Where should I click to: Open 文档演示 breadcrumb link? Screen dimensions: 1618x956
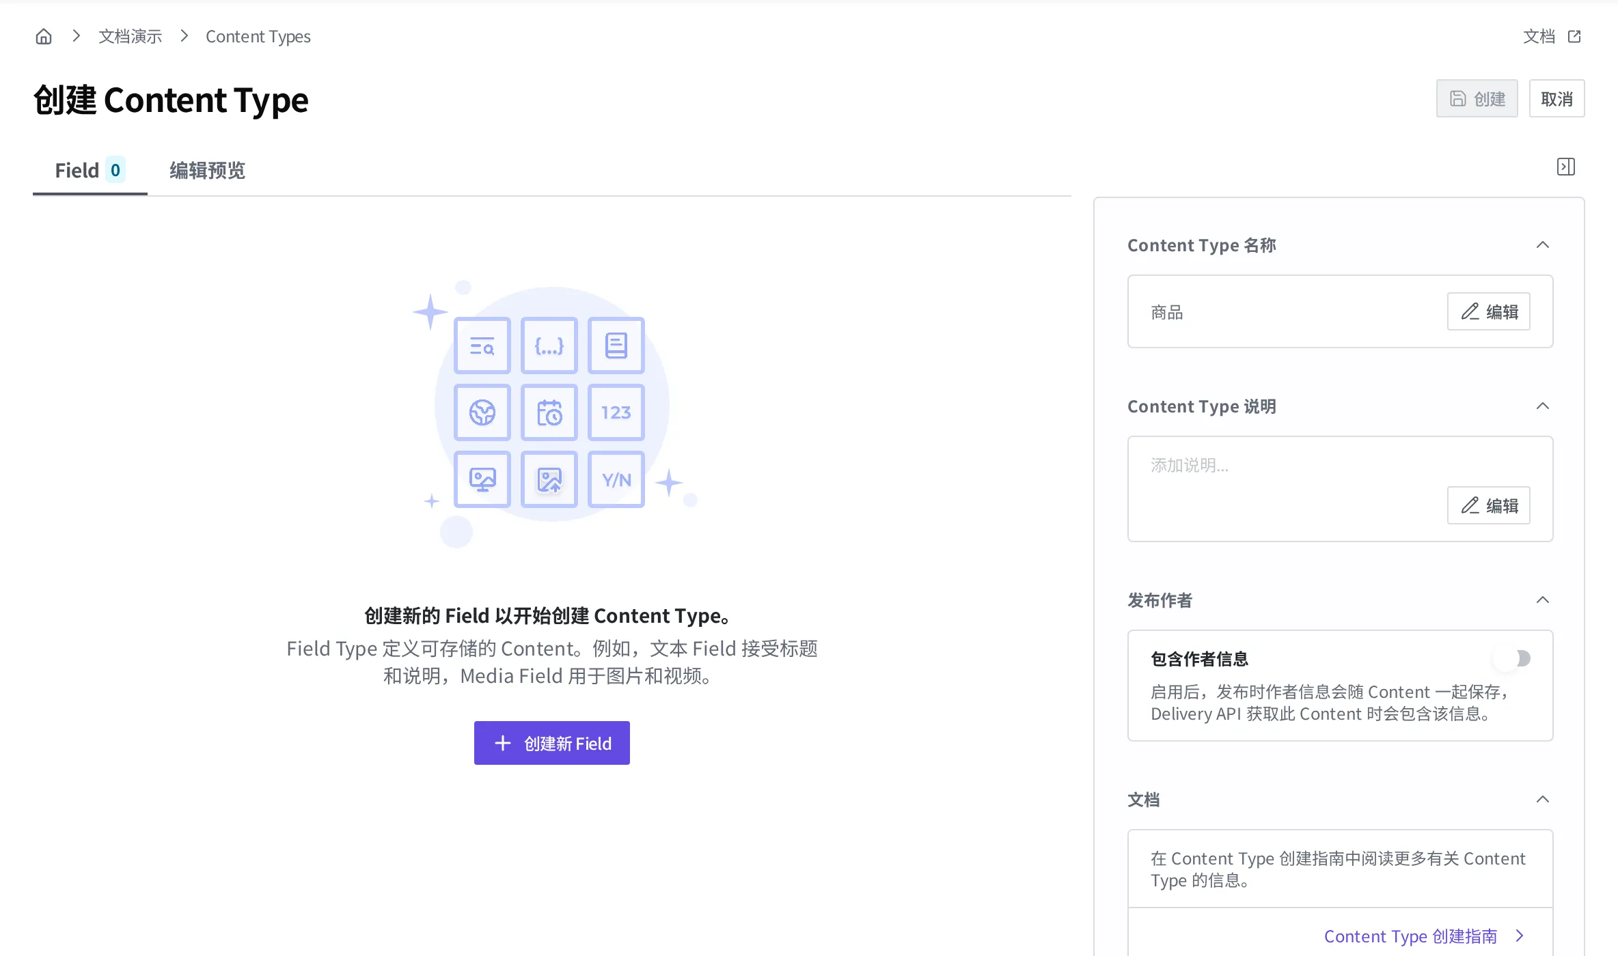point(130,36)
